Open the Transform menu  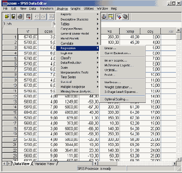46,9
